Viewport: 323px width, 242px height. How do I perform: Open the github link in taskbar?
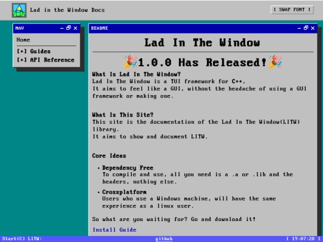[164, 238]
